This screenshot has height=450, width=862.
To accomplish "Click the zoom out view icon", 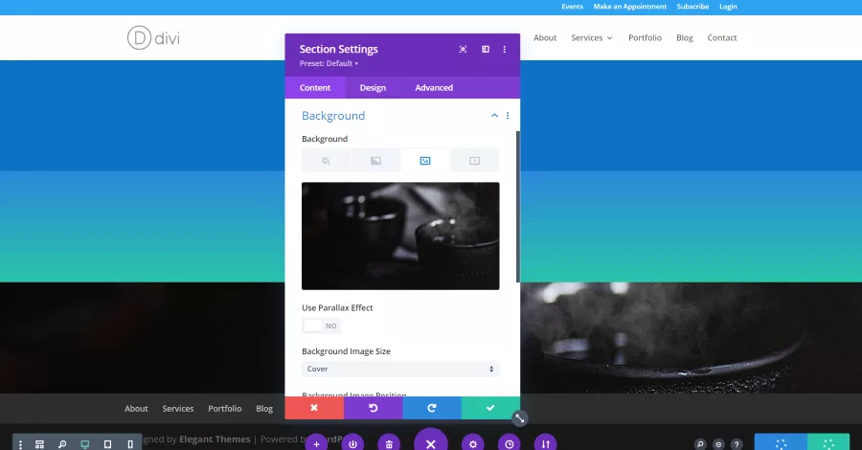I will [62, 444].
